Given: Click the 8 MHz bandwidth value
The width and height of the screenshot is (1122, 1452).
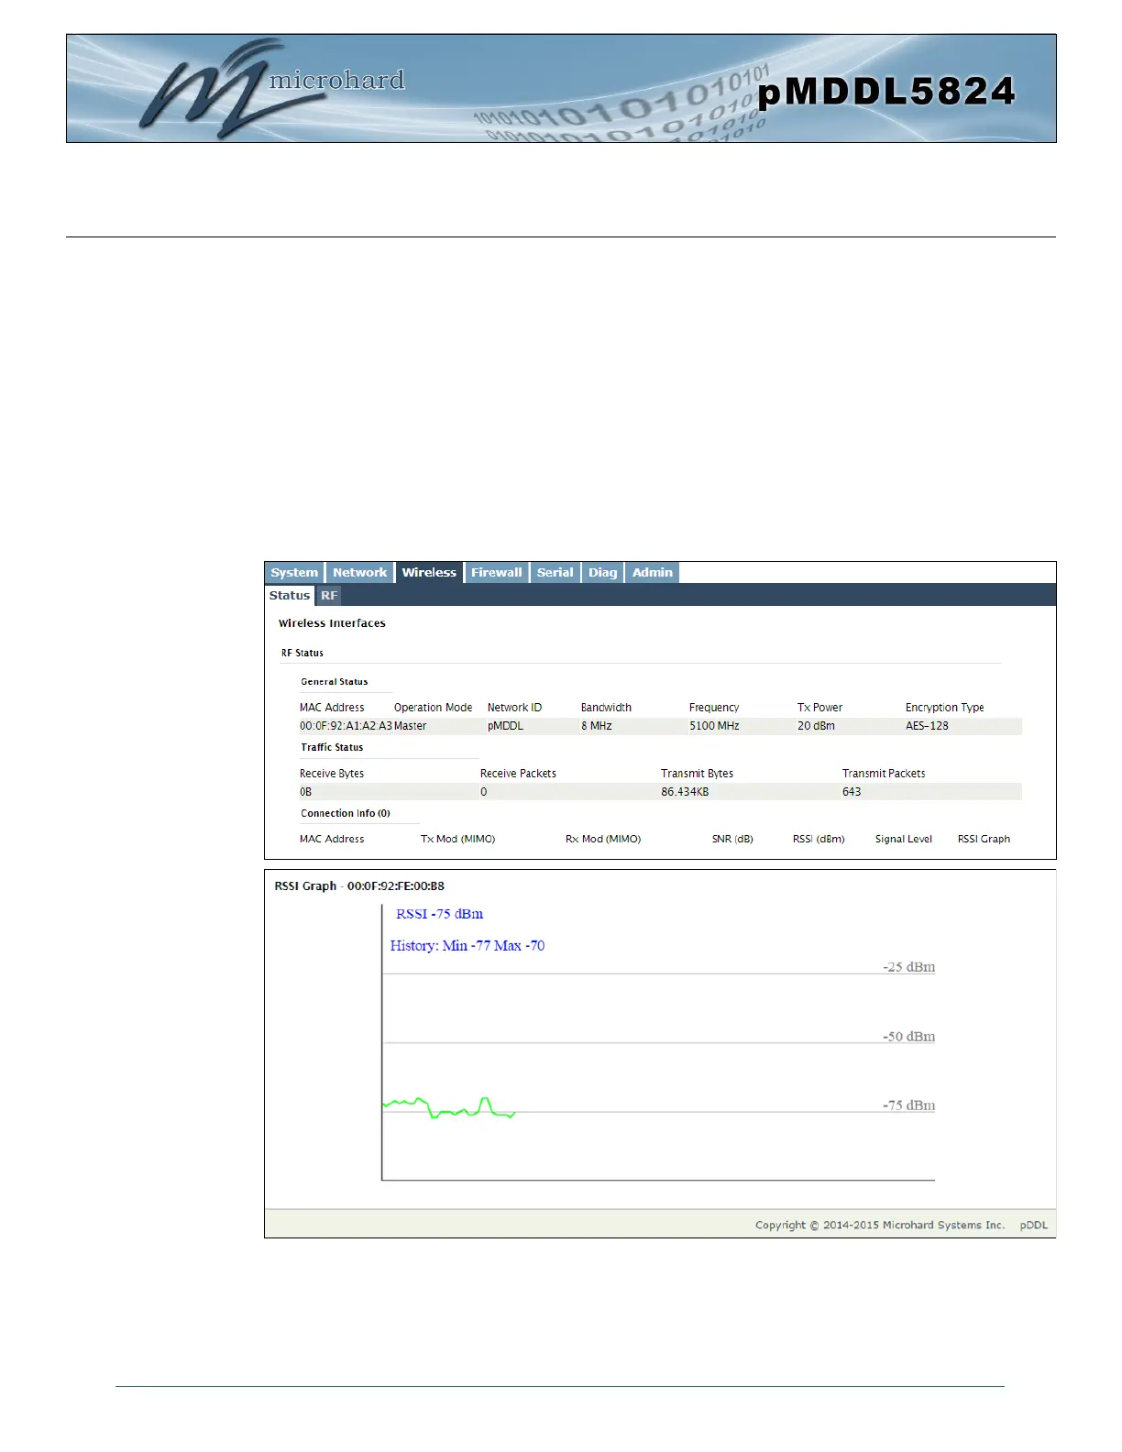Looking at the screenshot, I should pos(597,726).
